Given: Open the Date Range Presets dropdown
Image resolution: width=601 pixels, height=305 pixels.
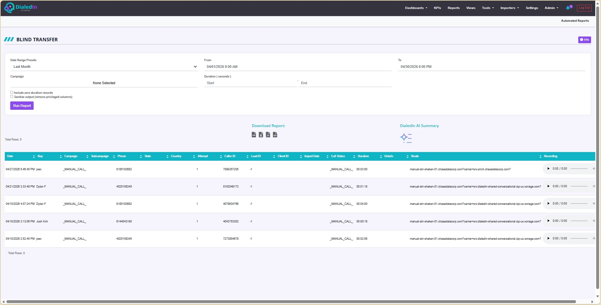Looking at the screenshot, I should pos(104,67).
